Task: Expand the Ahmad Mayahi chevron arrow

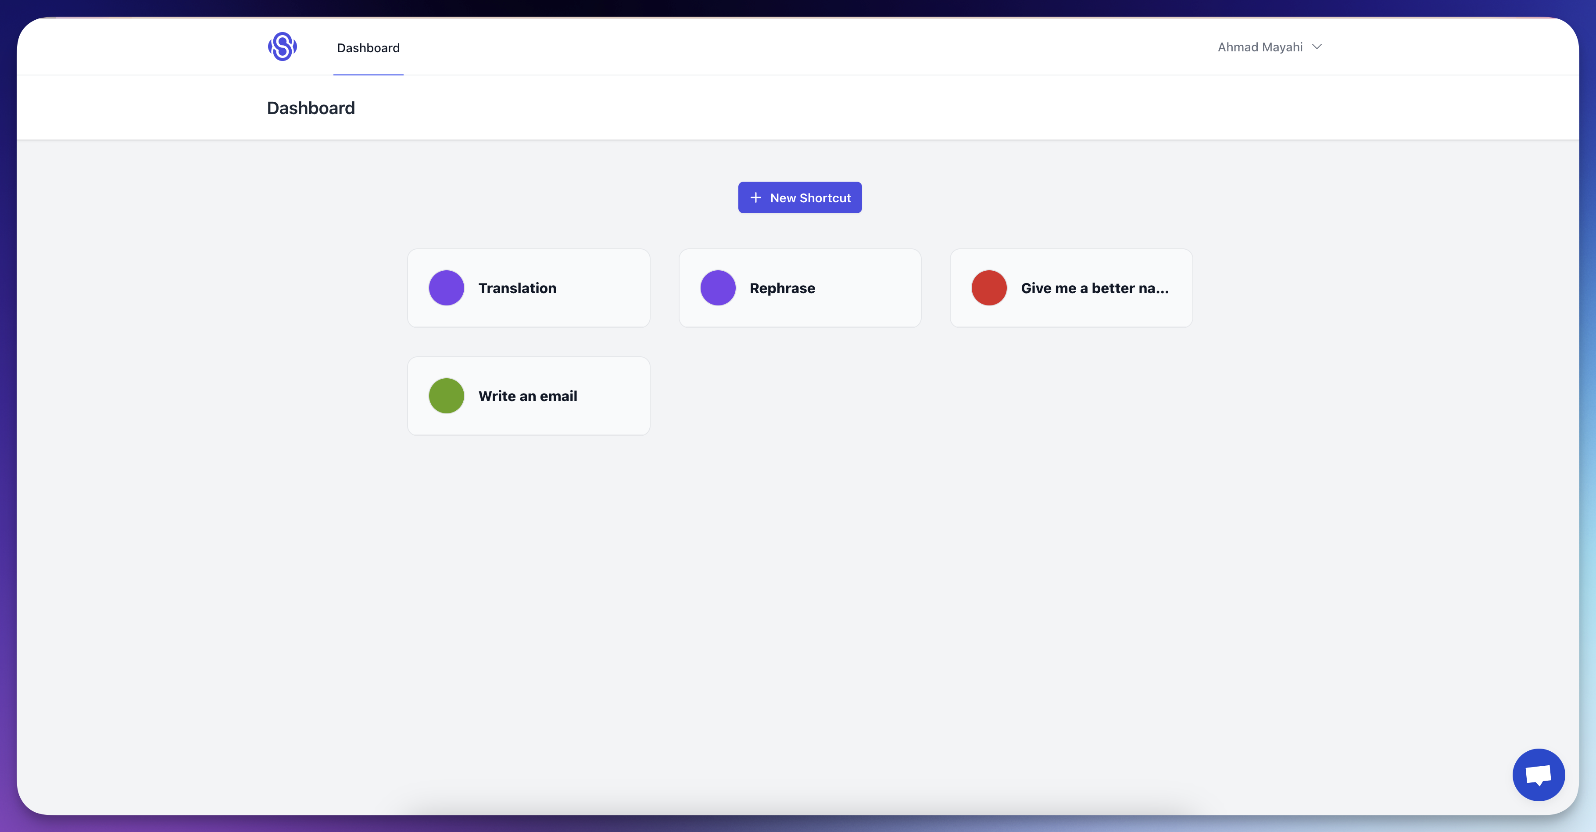Action: (x=1317, y=47)
